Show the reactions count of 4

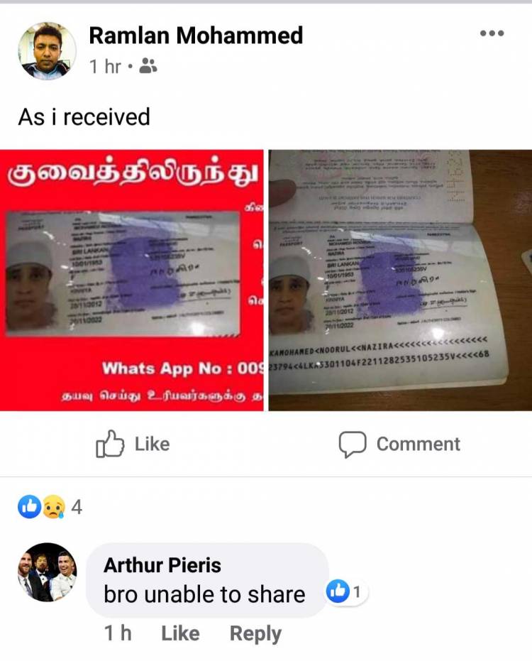76,507
